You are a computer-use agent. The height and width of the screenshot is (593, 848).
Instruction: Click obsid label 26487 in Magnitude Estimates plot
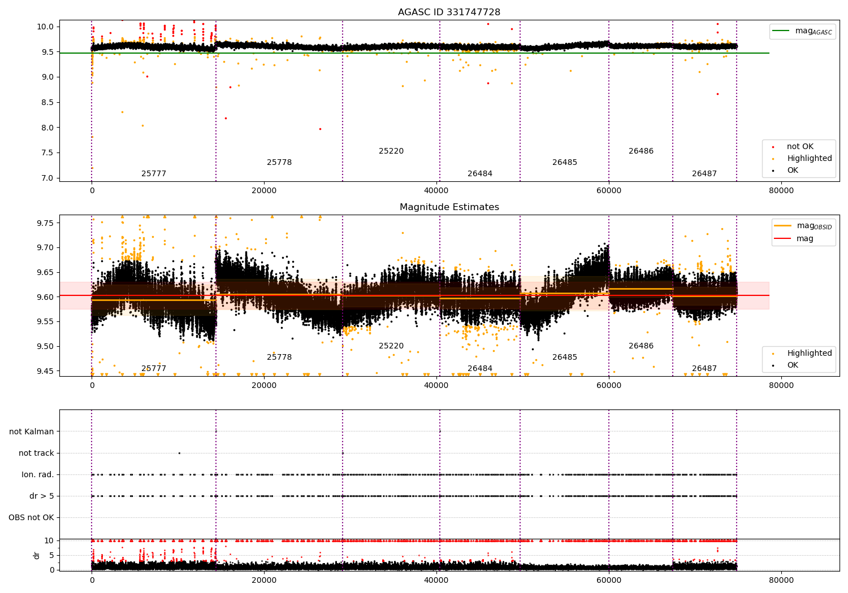coord(704,369)
